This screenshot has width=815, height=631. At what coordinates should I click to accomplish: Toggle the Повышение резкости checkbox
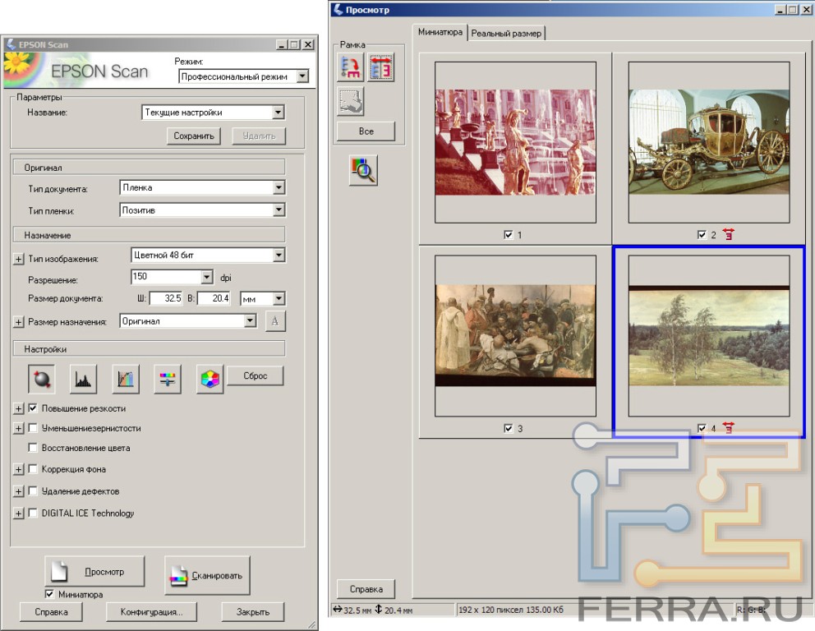coord(33,408)
